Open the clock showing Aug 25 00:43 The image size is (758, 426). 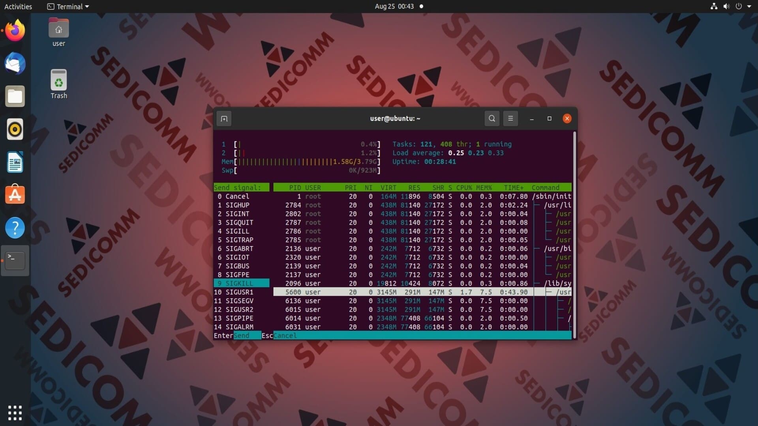394,6
